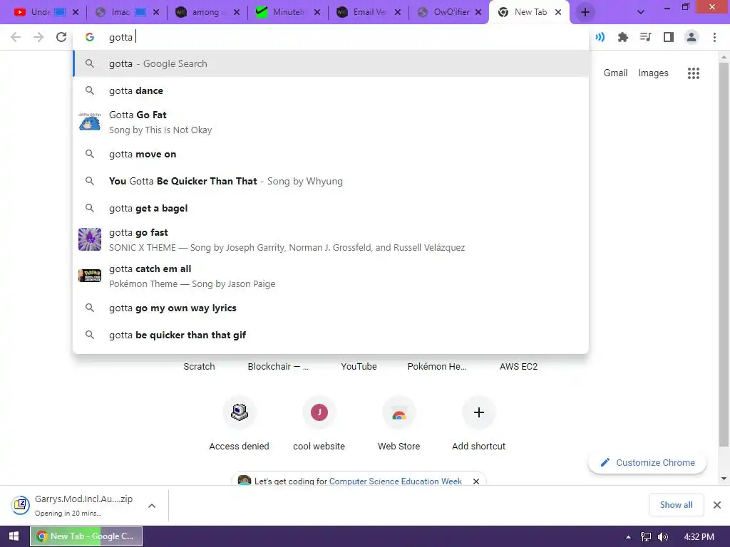Click the volume icon in system tray
The height and width of the screenshot is (547, 730).
tap(663, 537)
